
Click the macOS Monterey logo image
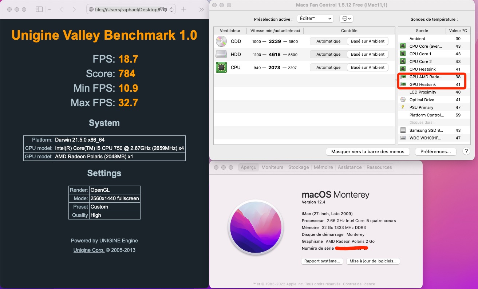255,227
